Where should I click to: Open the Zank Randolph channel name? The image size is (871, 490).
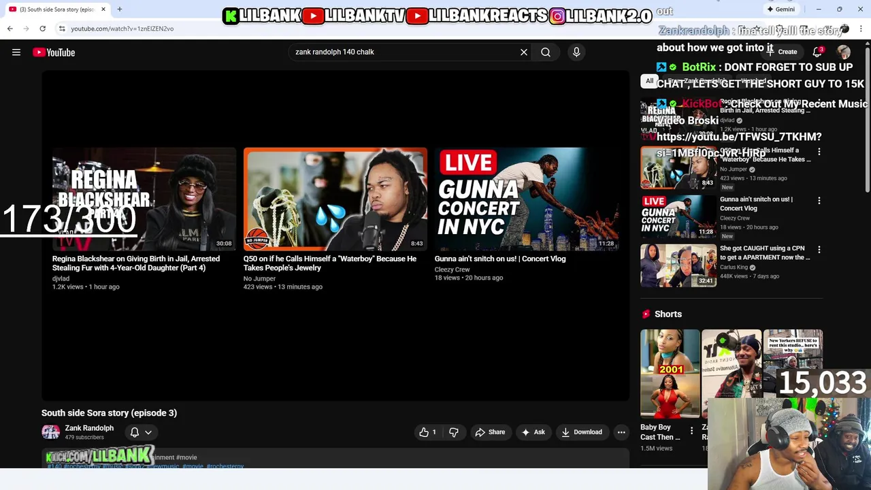point(89,428)
